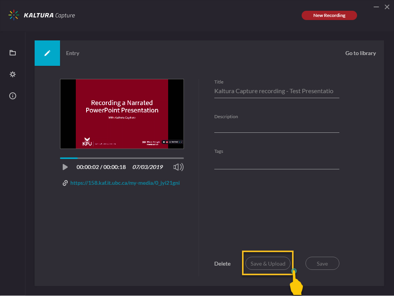Click the Delete button
Viewport: 394px width, 296px height.
222,264
